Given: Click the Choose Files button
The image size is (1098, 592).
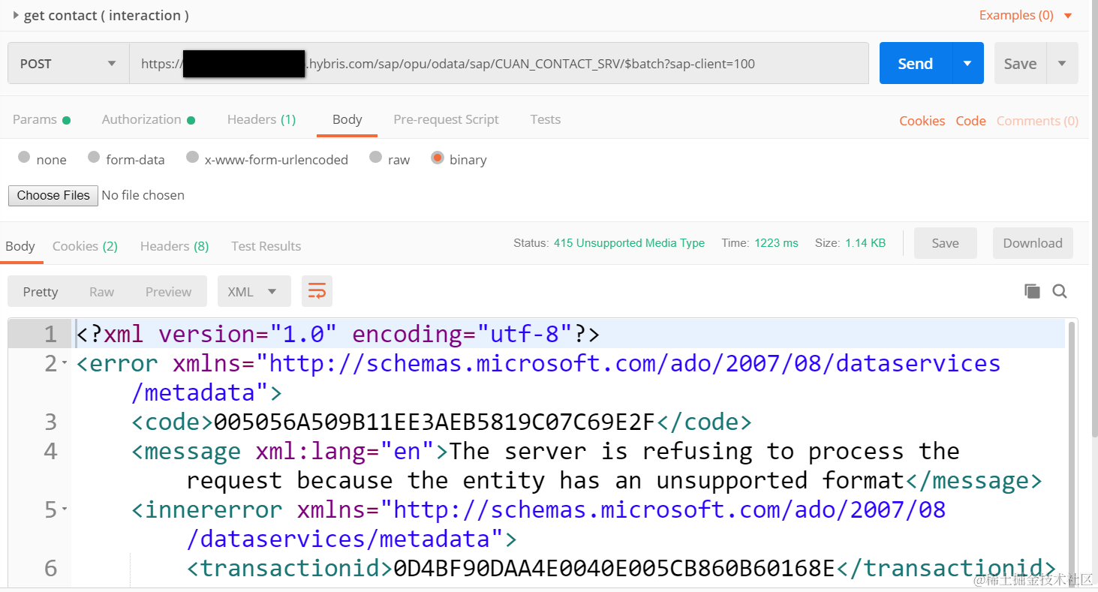Looking at the screenshot, I should click(53, 195).
